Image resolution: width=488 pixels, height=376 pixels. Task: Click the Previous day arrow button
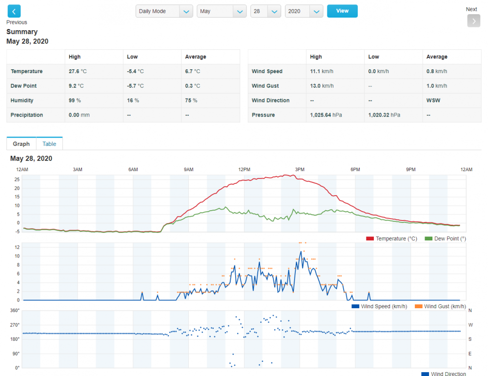tap(14, 11)
